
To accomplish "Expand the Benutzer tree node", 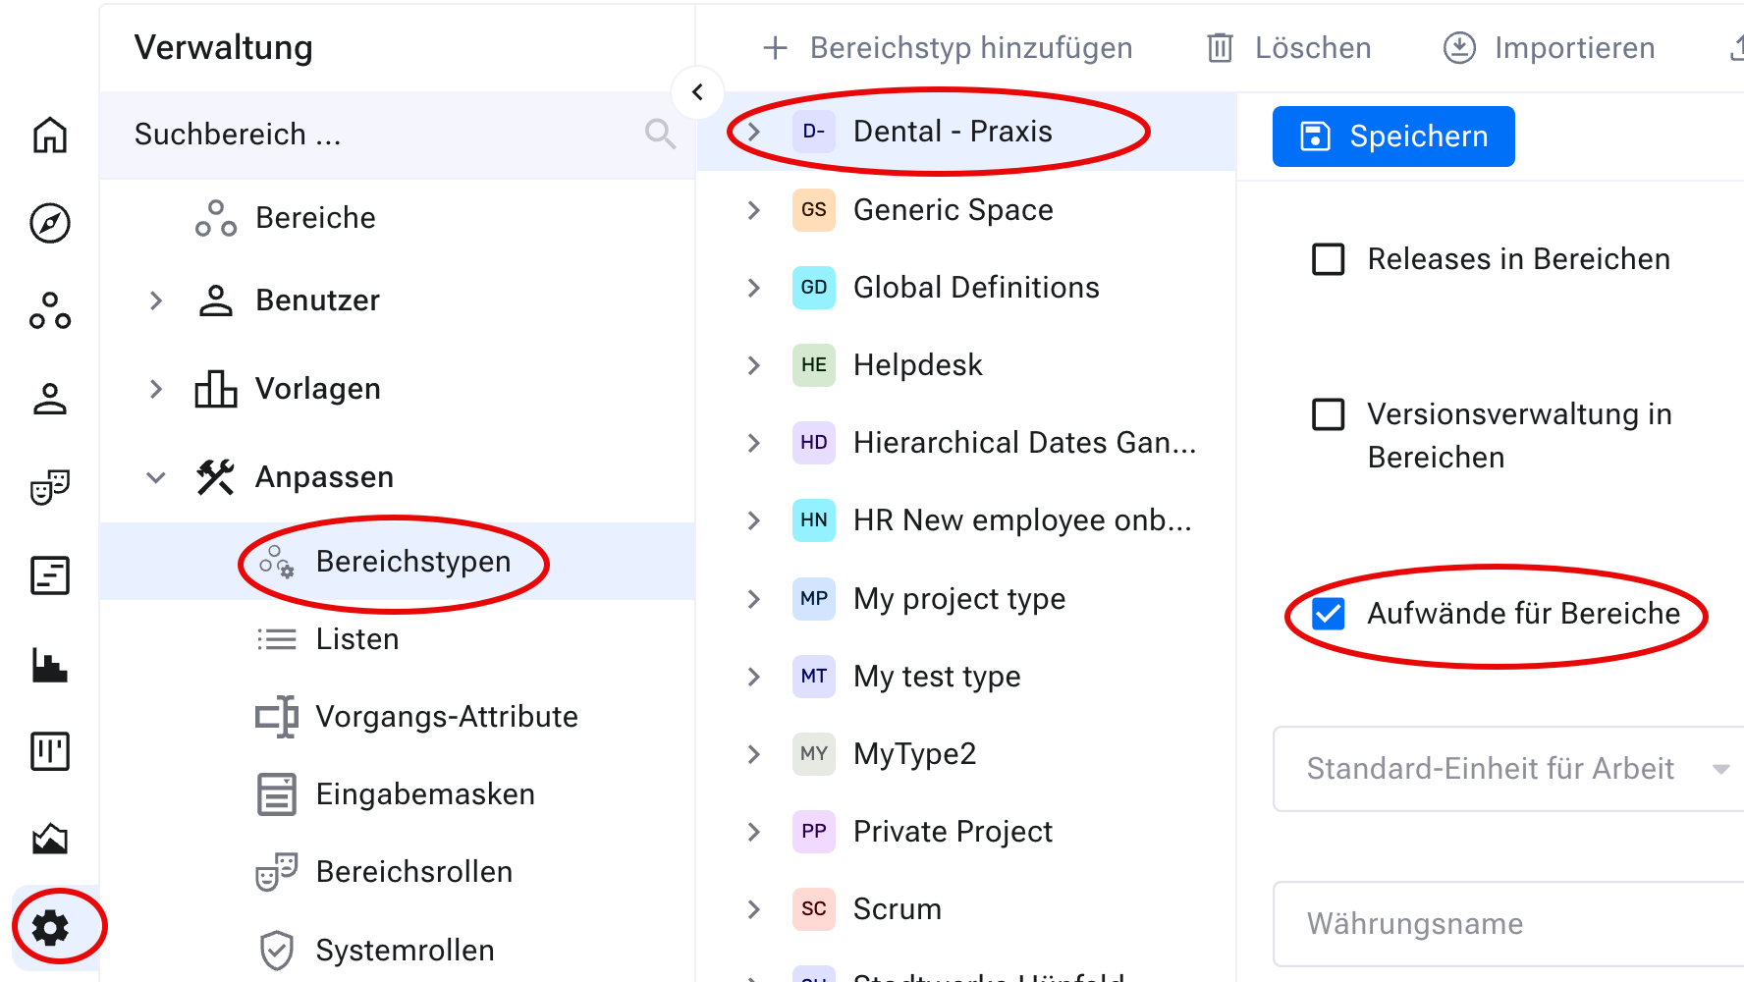I will tap(155, 300).
